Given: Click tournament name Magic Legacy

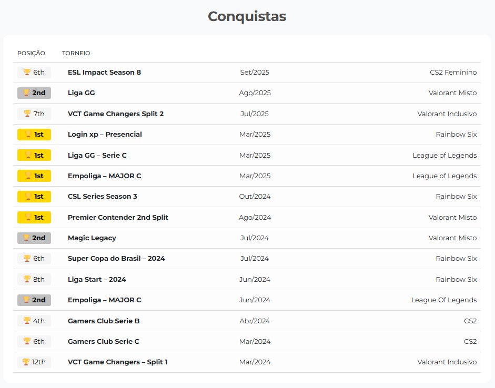Looking at the screenshot, I should (x=92, y=238).
